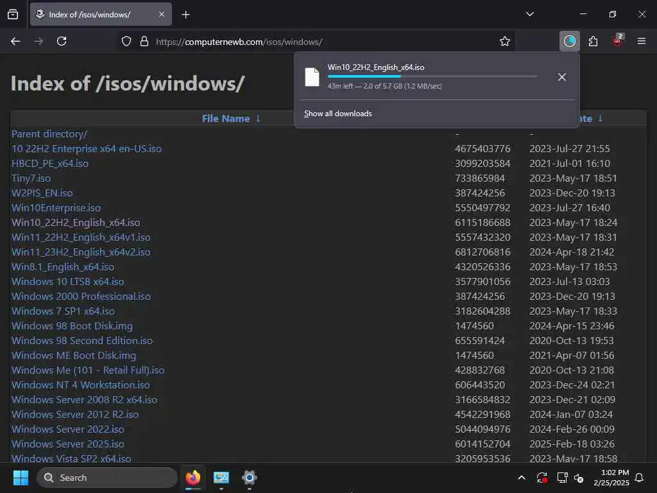657x493 pixels.
Task: Expand the hidden system tray icons
Action: click(522, 478)
